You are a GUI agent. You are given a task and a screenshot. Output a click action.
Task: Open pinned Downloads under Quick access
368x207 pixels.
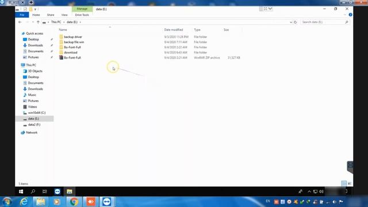tap(36, 45)
